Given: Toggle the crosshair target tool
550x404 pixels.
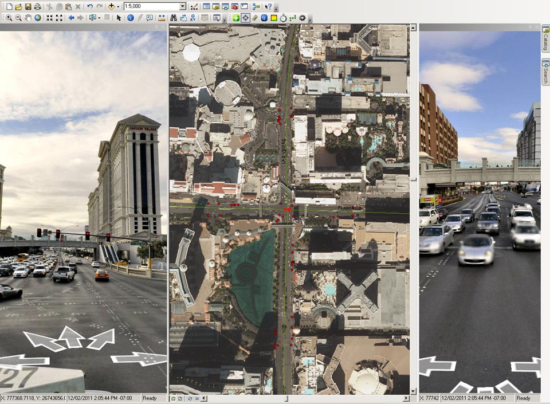Looking at the screenshot, I should click(x=245, y=18).
